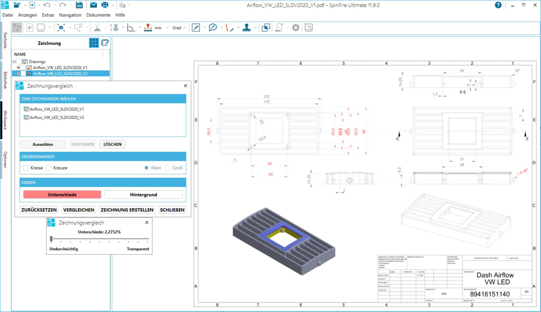This screenshot has width=541, height=312.
Task: Pick the Hintergrund background color swatch
Action: pos(143,195)
